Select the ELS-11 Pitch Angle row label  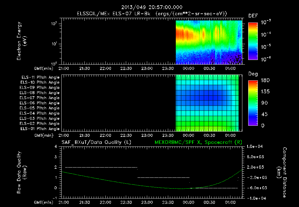(x=40, y=77)
